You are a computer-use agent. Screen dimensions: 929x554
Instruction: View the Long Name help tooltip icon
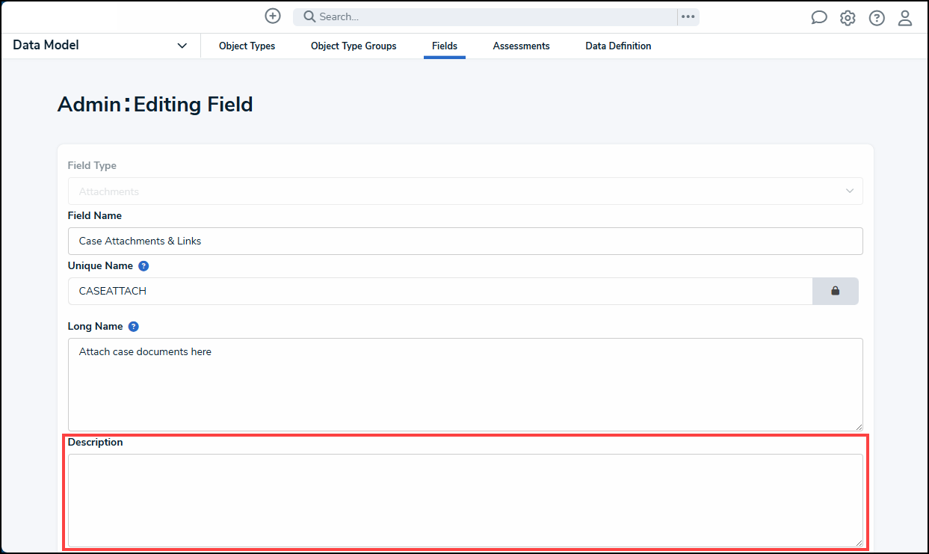pyautogui.click(x=133, y=326)
